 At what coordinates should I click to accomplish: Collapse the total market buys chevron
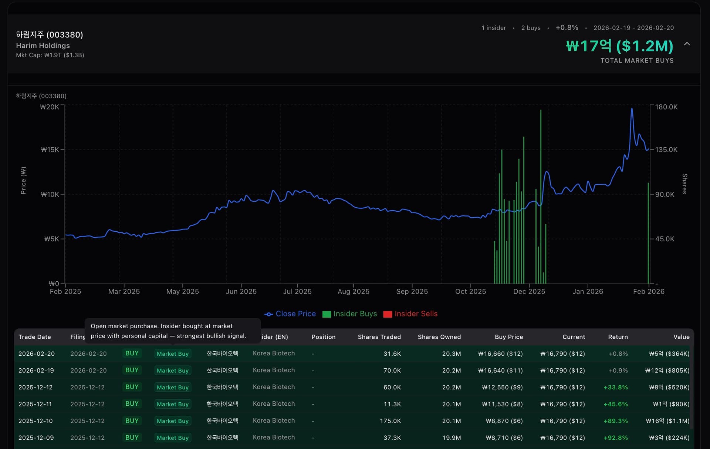[687, 44]
